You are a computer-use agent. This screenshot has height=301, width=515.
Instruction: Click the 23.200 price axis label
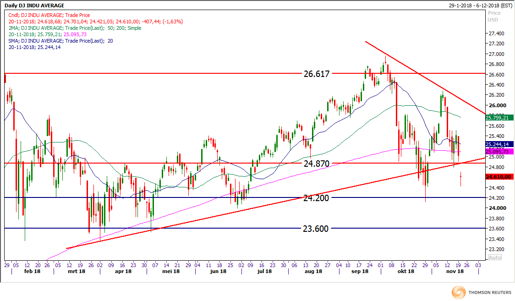coord(496,249)
